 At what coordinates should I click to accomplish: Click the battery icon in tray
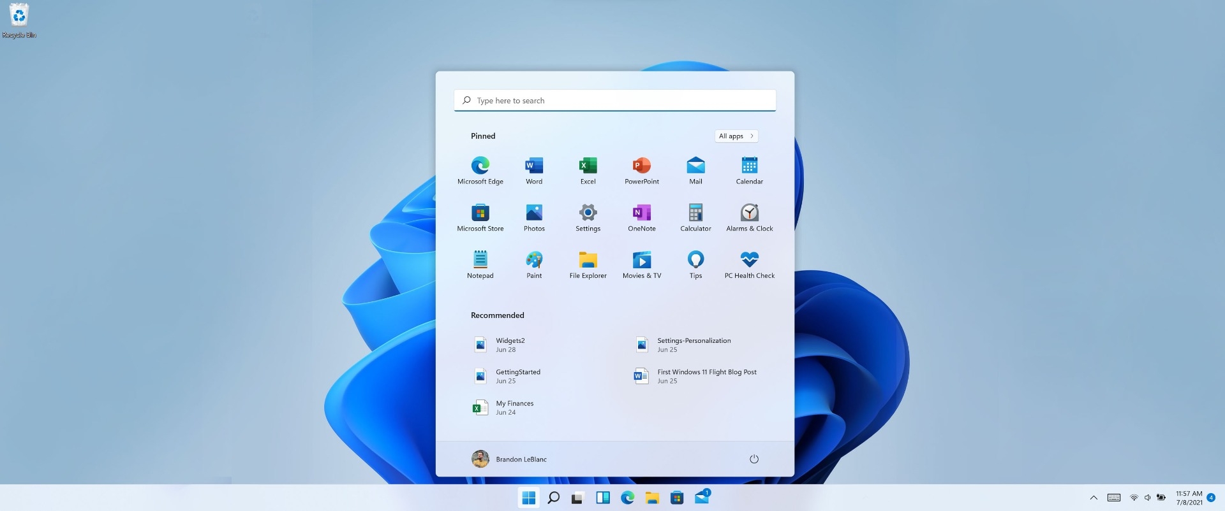[x=1161, y=498]
